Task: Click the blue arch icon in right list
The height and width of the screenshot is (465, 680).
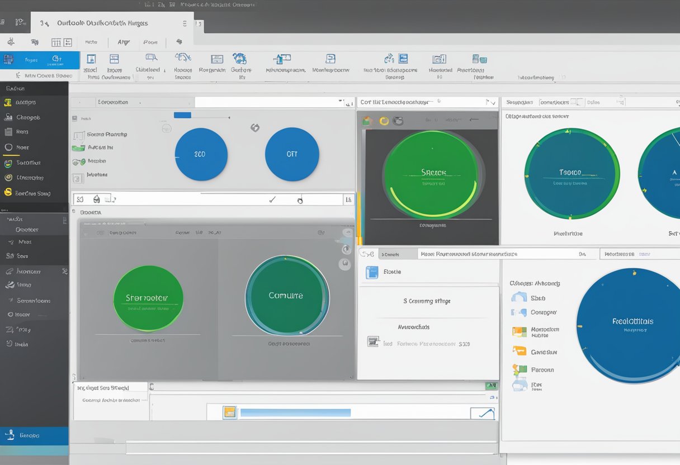Action: tap(519, 297)
